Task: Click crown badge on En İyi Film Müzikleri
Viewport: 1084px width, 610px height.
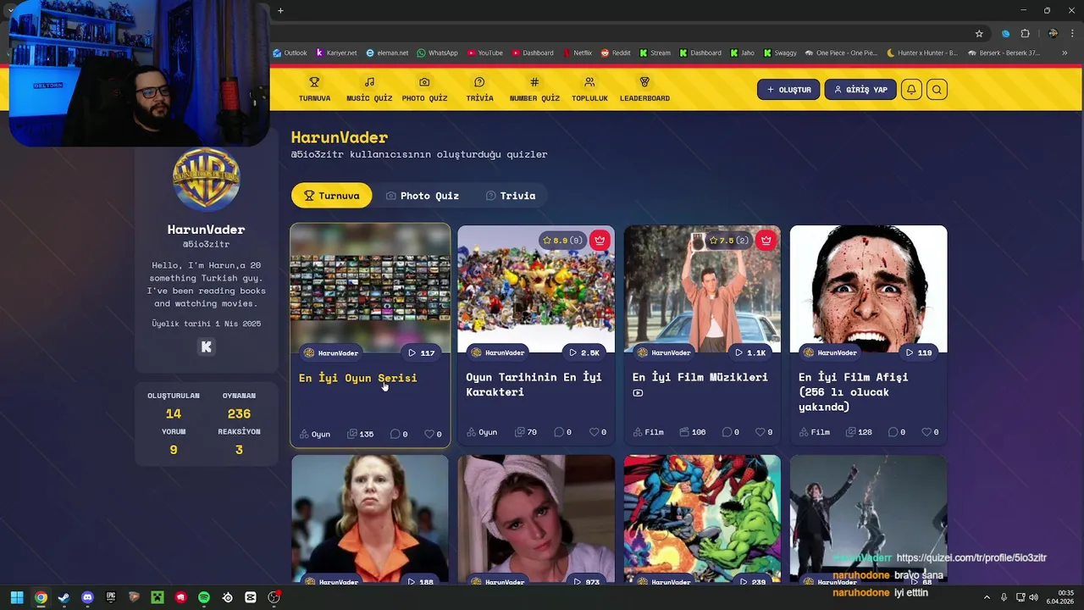Action: (x=766, y=241)
